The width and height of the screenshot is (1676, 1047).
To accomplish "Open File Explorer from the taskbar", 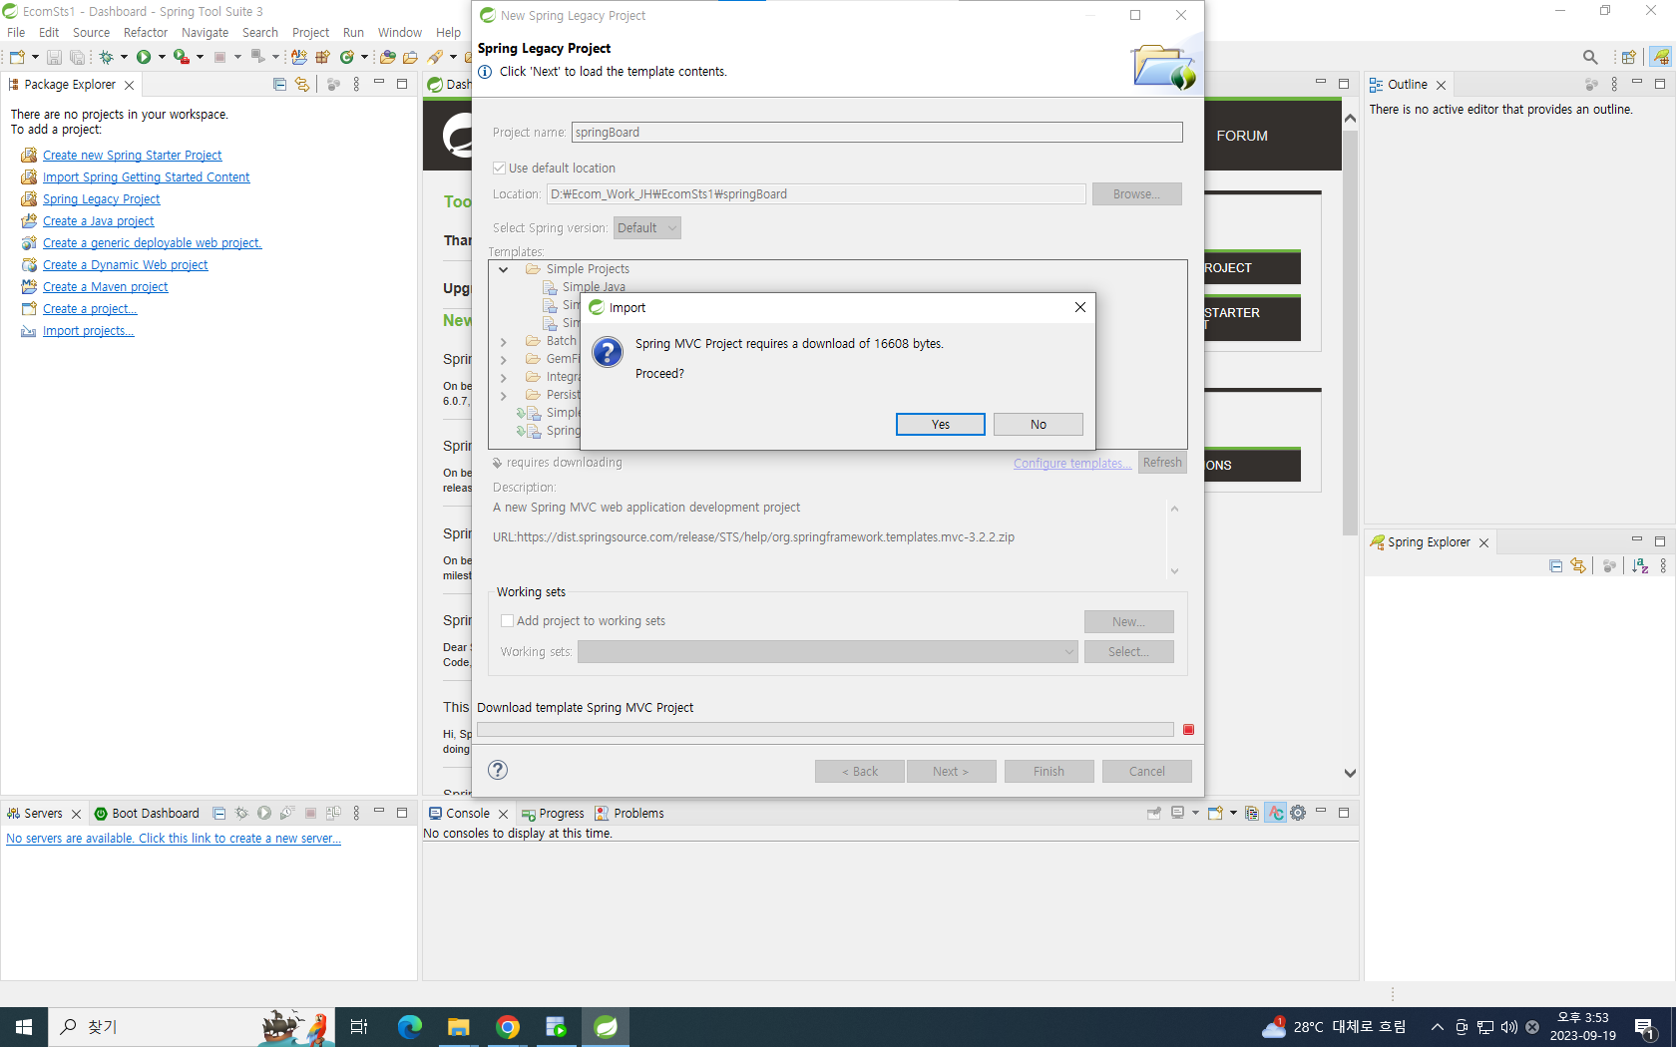I will coord(459,1027).
